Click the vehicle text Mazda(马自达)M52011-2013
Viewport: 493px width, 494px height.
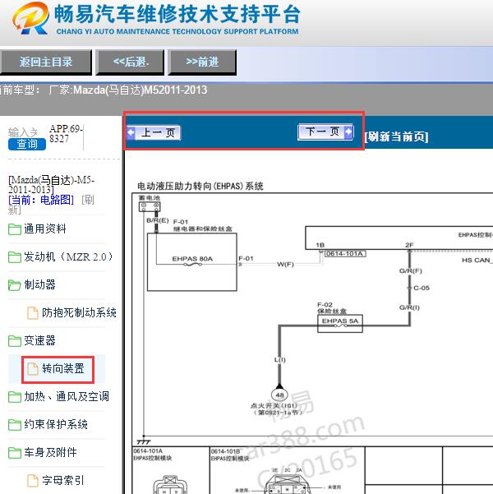(x=141, y=90)
